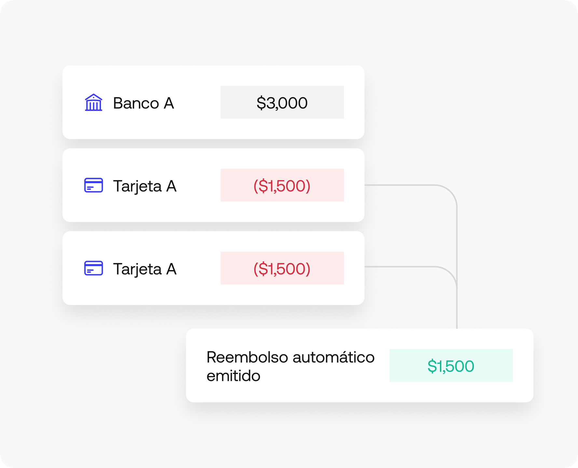Click the dollar sign in the green $1,500
Image resolution: width=578 pixels, height=468 pixels.
(432, 366)
